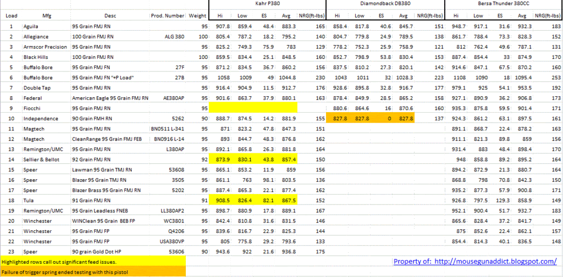
Task: Select product number 53606
Action: coord(178,252)
